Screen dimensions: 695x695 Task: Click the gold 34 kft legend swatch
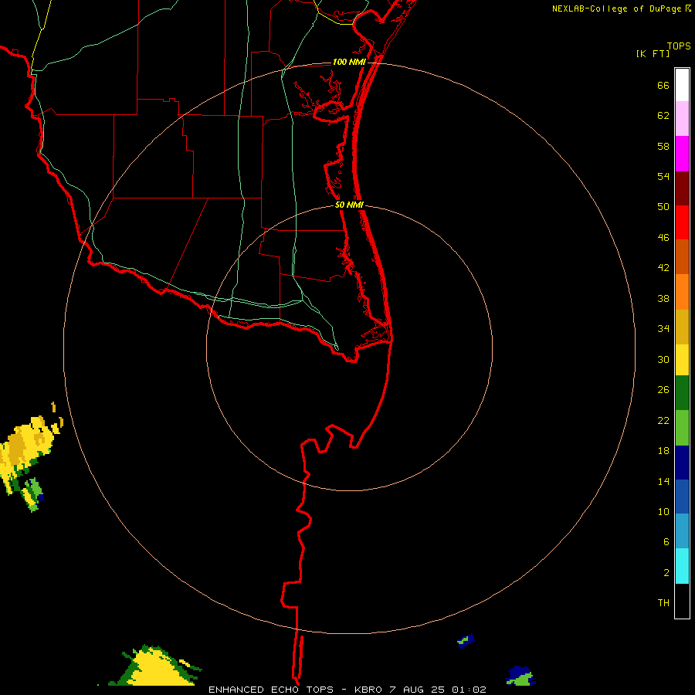point(682,327)
